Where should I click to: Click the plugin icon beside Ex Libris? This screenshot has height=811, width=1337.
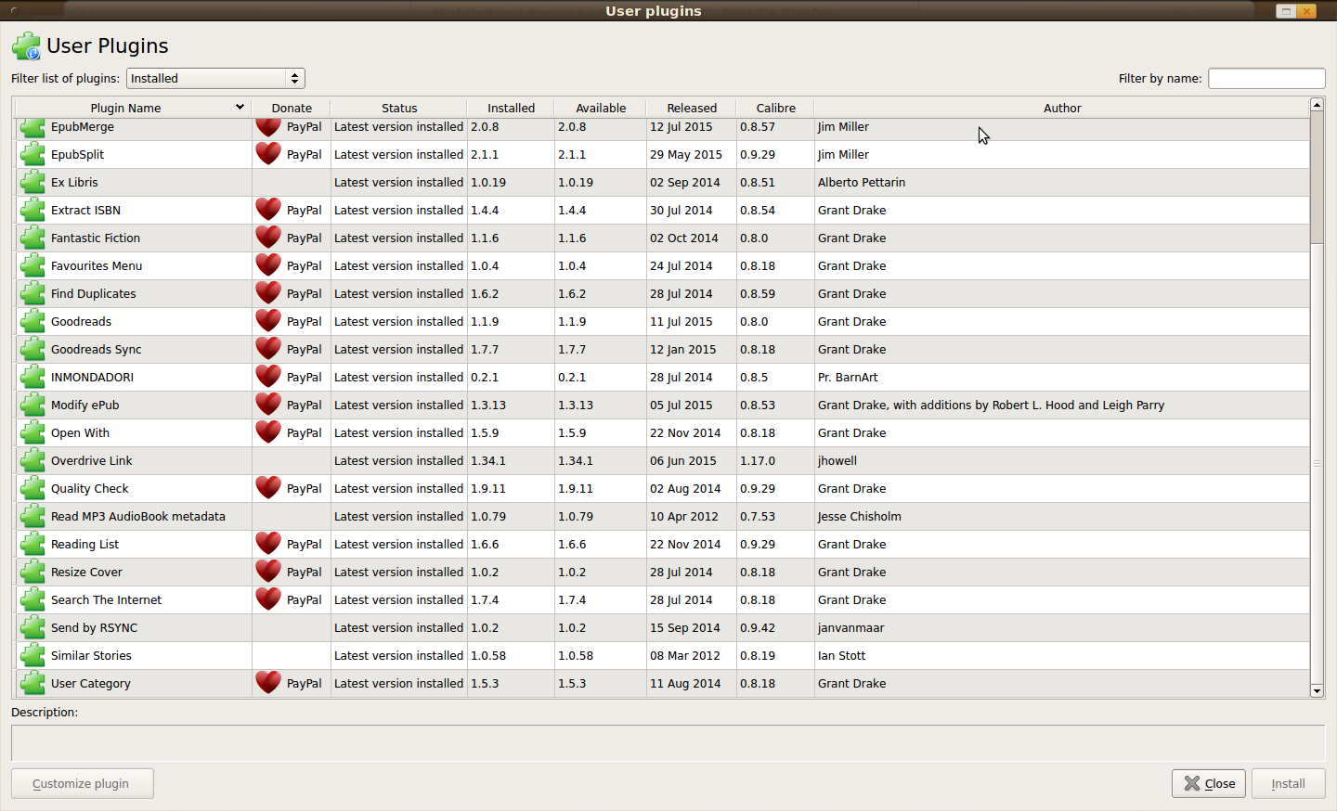[32, 182]
